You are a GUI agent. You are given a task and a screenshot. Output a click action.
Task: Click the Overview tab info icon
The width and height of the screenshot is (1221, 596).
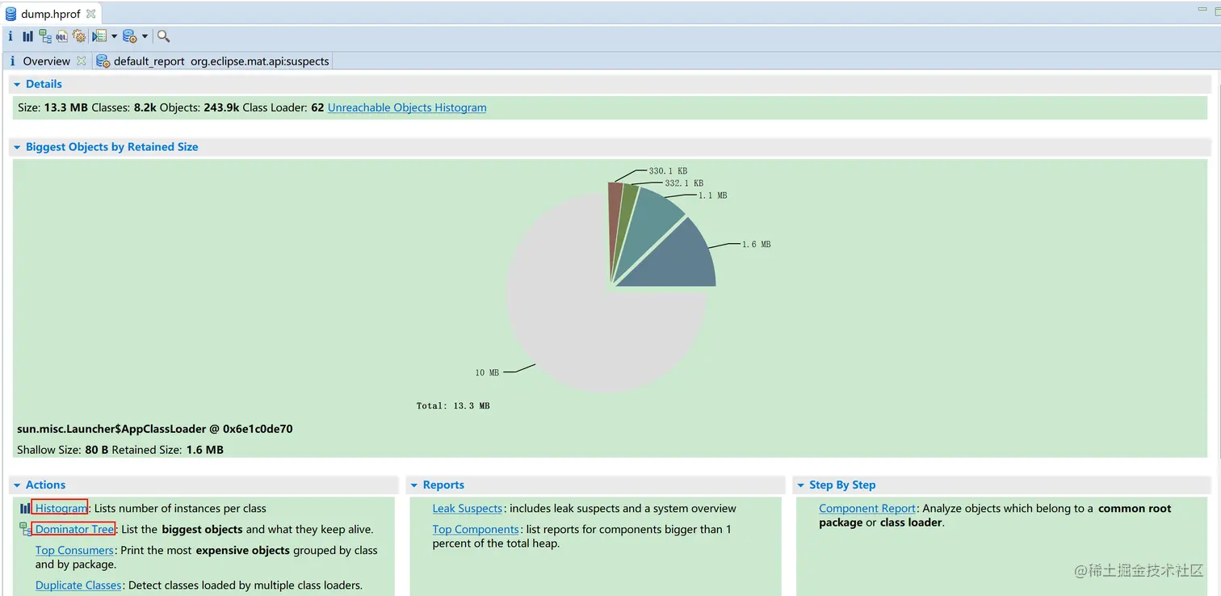[x=12, y=61]
